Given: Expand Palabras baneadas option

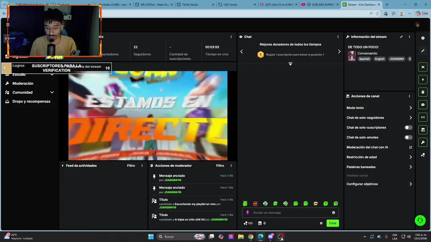Looking at the screenshot, I should click(379, 167).
